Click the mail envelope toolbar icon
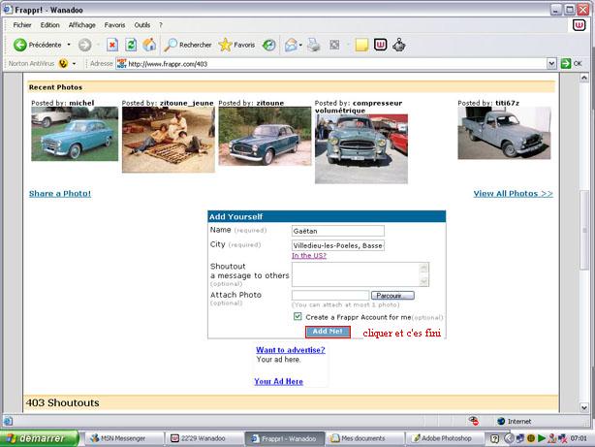This screenshot has height=447, width=595. point(291,45)
